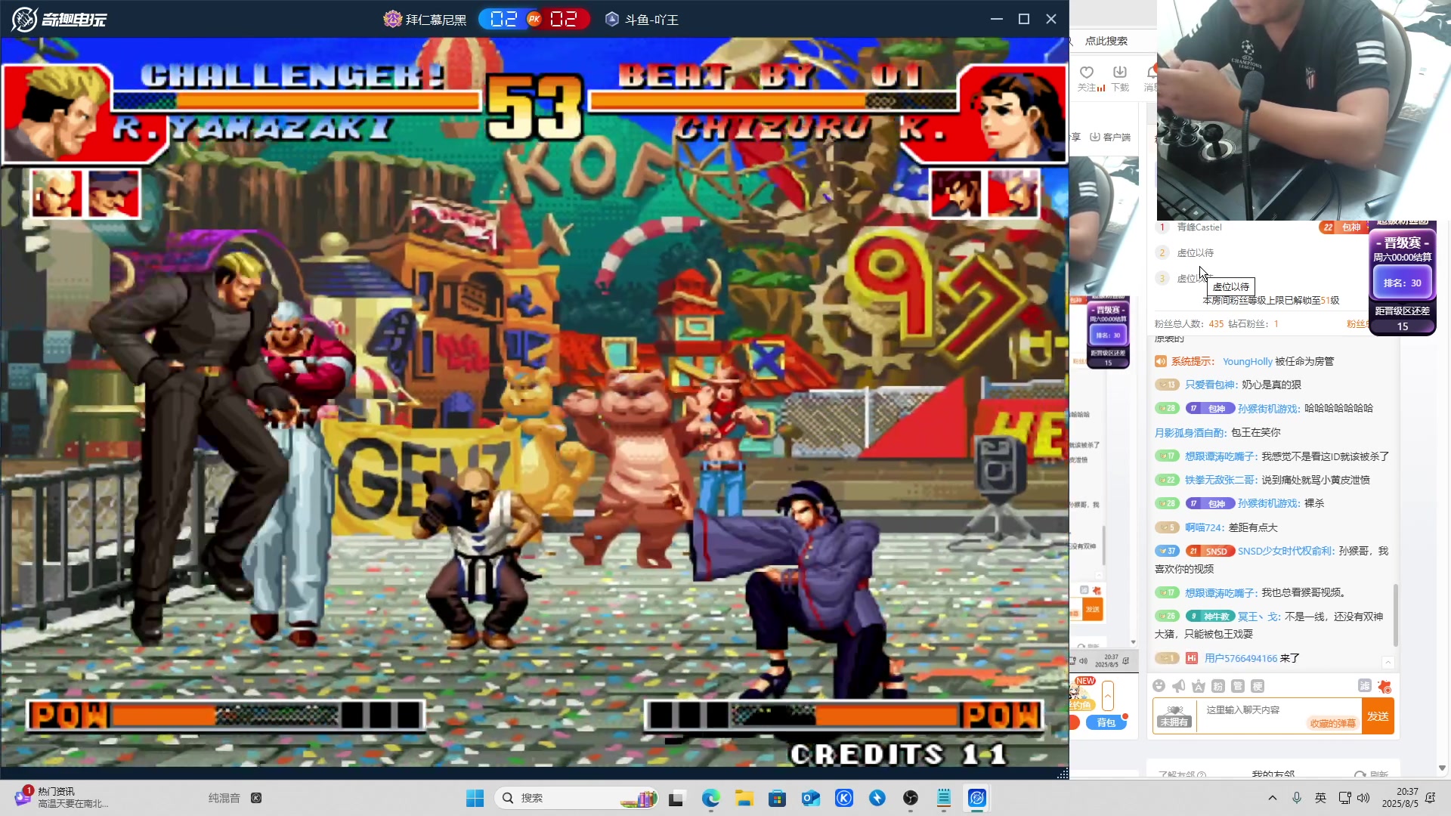Click username YoungHolly in system notice
This screenshot has width=1451, height=816.
pyautogui.click(x=1248, y=361)
